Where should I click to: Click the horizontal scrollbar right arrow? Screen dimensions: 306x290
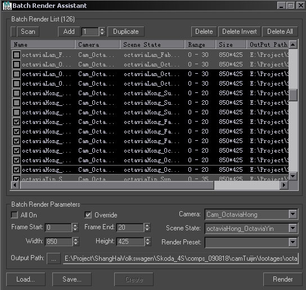(284, 185)
